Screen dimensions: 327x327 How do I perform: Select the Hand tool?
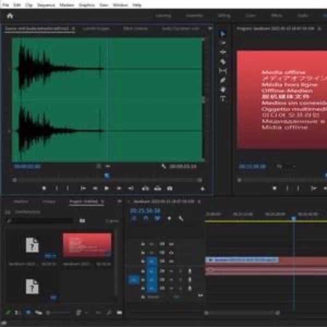[x=223, y=90]
